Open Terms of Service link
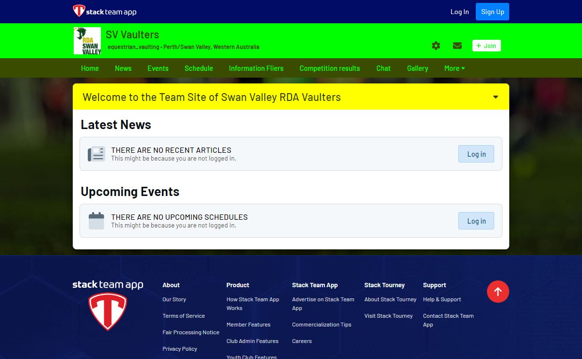 [184, 316]
